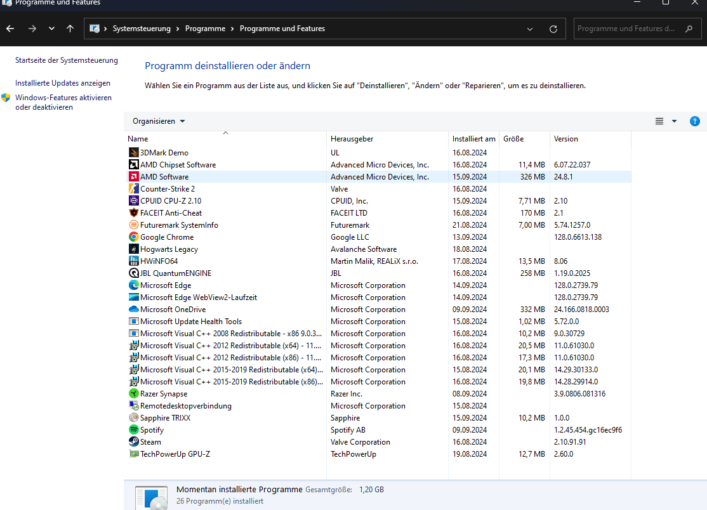Open Startseite der Systemsteuerung link
Viewport: 707px width, 510px height.
pyautogui.click(x=66, y=60)
